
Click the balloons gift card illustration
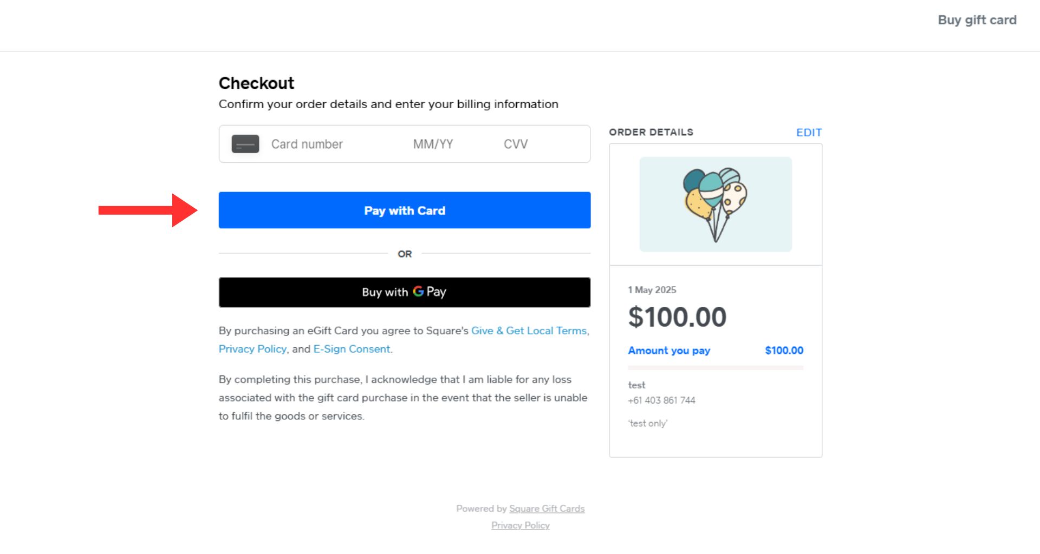pos(715,204)
